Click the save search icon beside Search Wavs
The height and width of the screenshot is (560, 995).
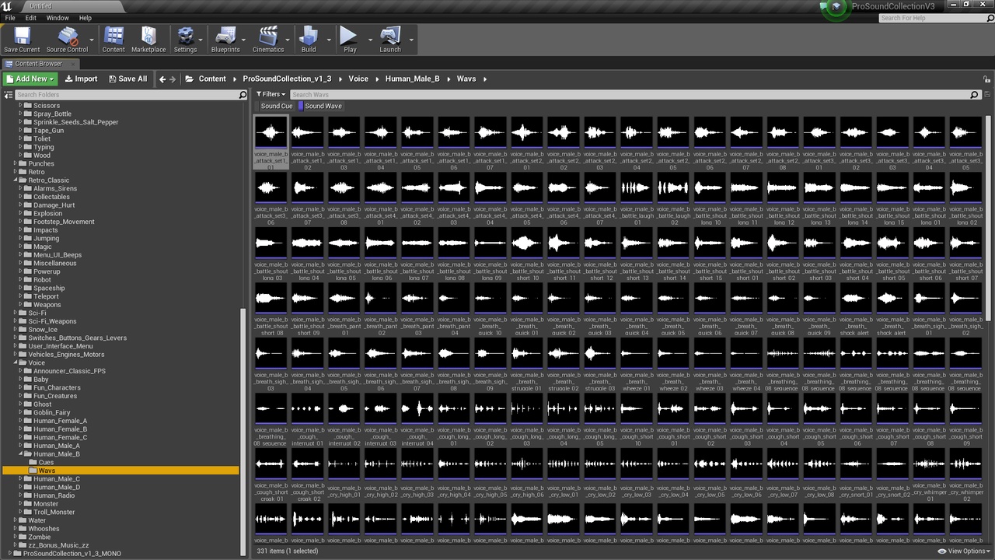tap(986, 94)
